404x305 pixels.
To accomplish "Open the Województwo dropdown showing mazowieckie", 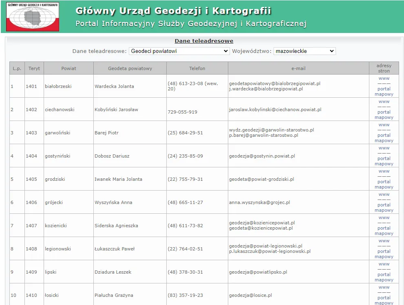I will [x=305, y=51].
